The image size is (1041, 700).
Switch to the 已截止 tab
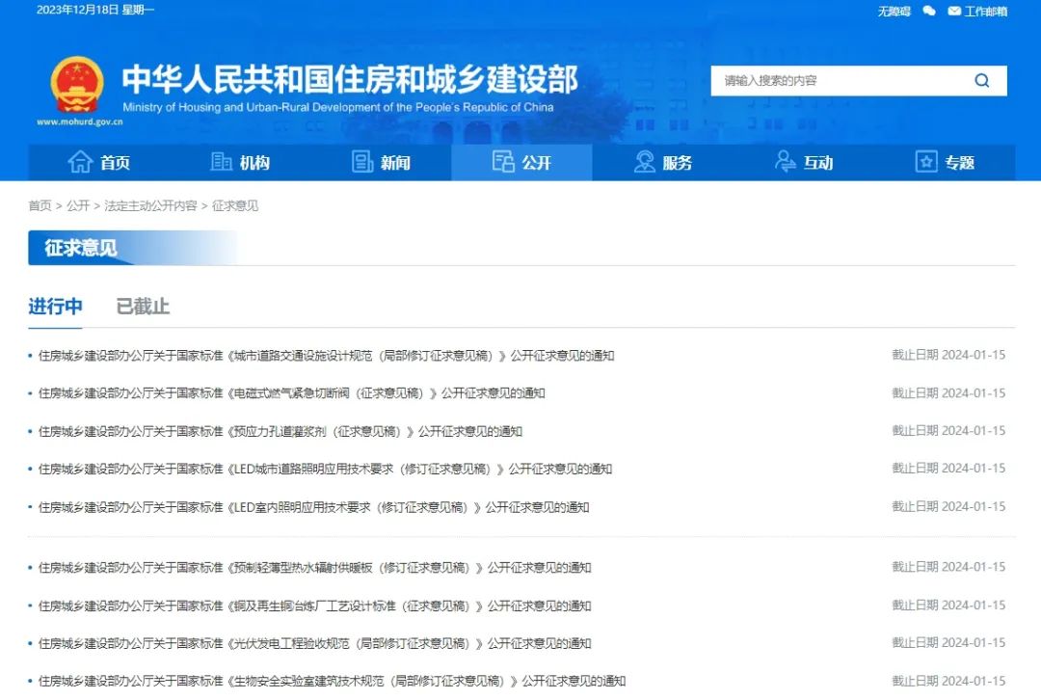coord(143,307)
